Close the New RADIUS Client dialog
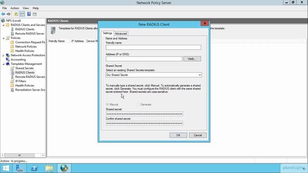 click(x=205, y=24)
